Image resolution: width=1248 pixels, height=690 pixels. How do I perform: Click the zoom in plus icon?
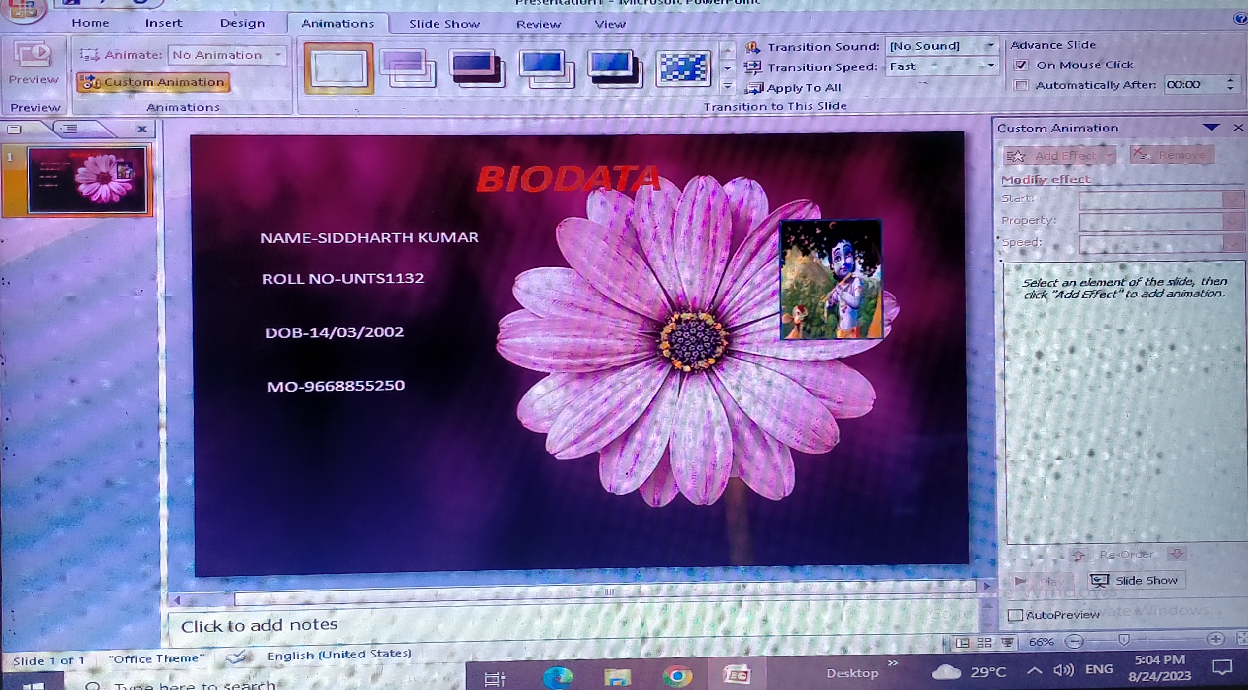pos(1215,639)
